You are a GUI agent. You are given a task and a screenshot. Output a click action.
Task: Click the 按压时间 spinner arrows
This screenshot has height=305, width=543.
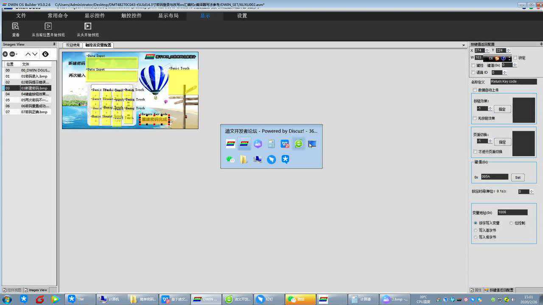532,191
